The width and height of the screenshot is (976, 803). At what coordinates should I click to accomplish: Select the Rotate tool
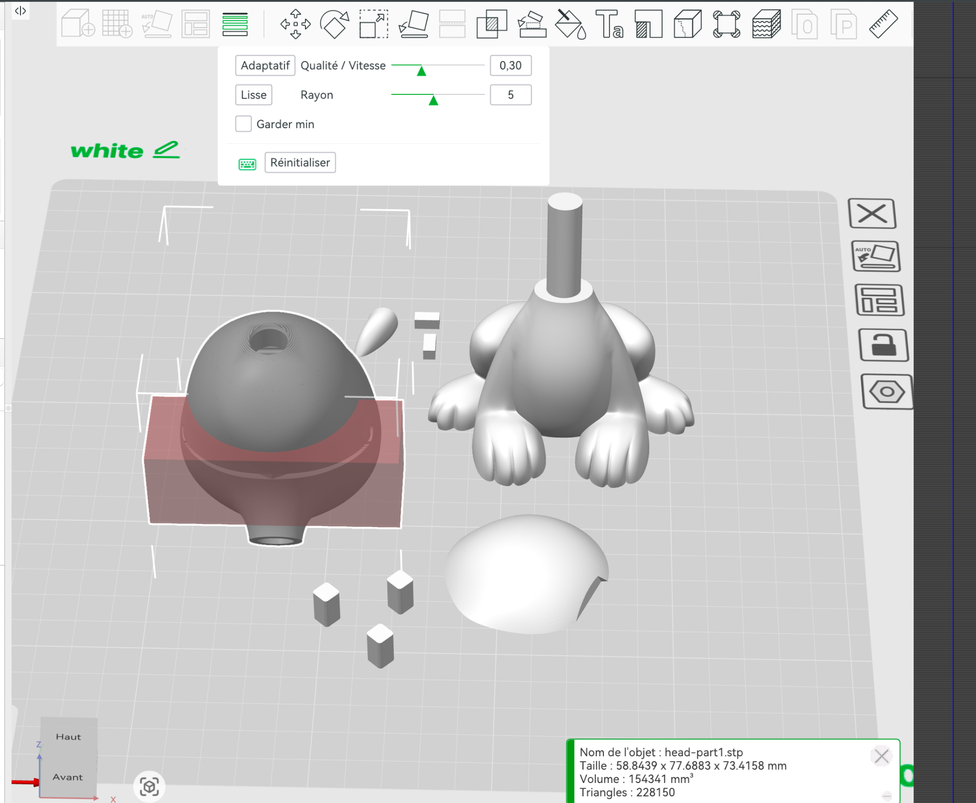tap(334, 24)
